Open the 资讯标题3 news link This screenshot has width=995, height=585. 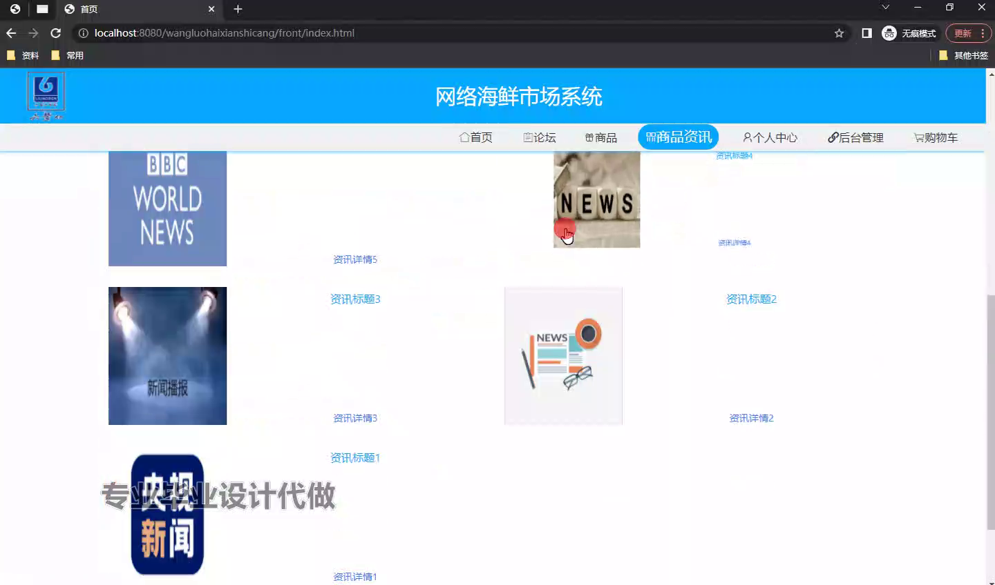click(355, 299)
